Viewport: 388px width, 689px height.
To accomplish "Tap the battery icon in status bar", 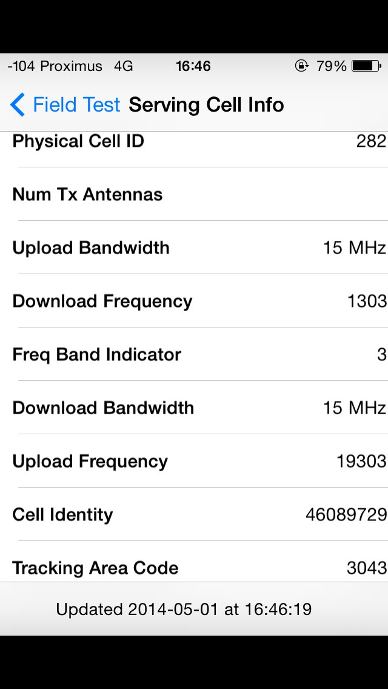I will pyautogui.click(x=366, y=66).
